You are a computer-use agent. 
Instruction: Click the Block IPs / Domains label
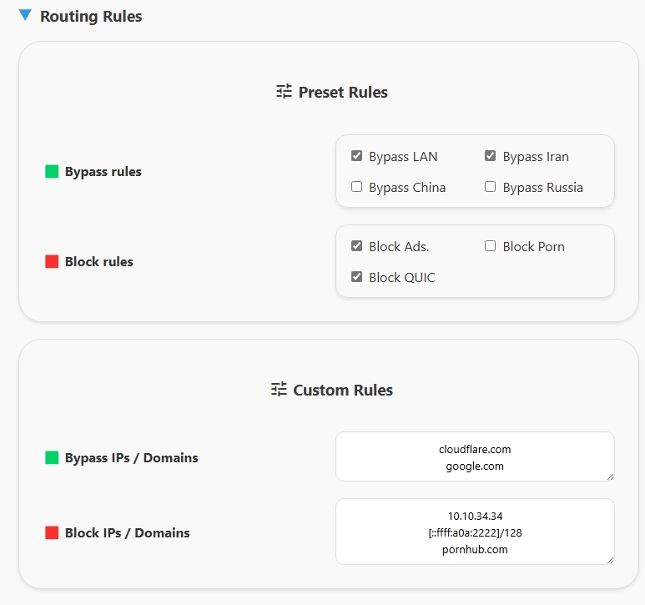[127, 533]
